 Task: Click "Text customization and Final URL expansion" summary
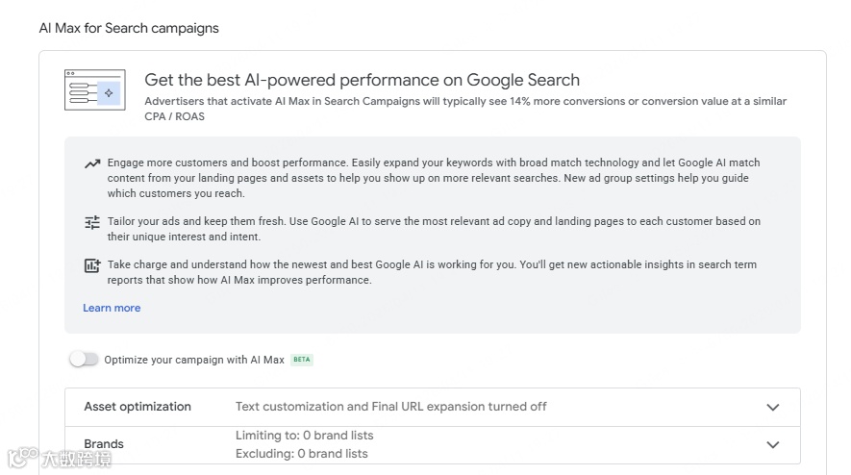390,407
